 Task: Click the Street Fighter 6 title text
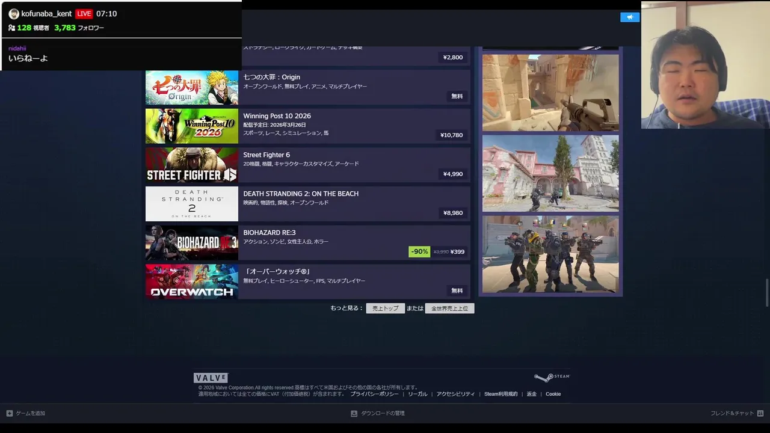(x=266, y=155)
